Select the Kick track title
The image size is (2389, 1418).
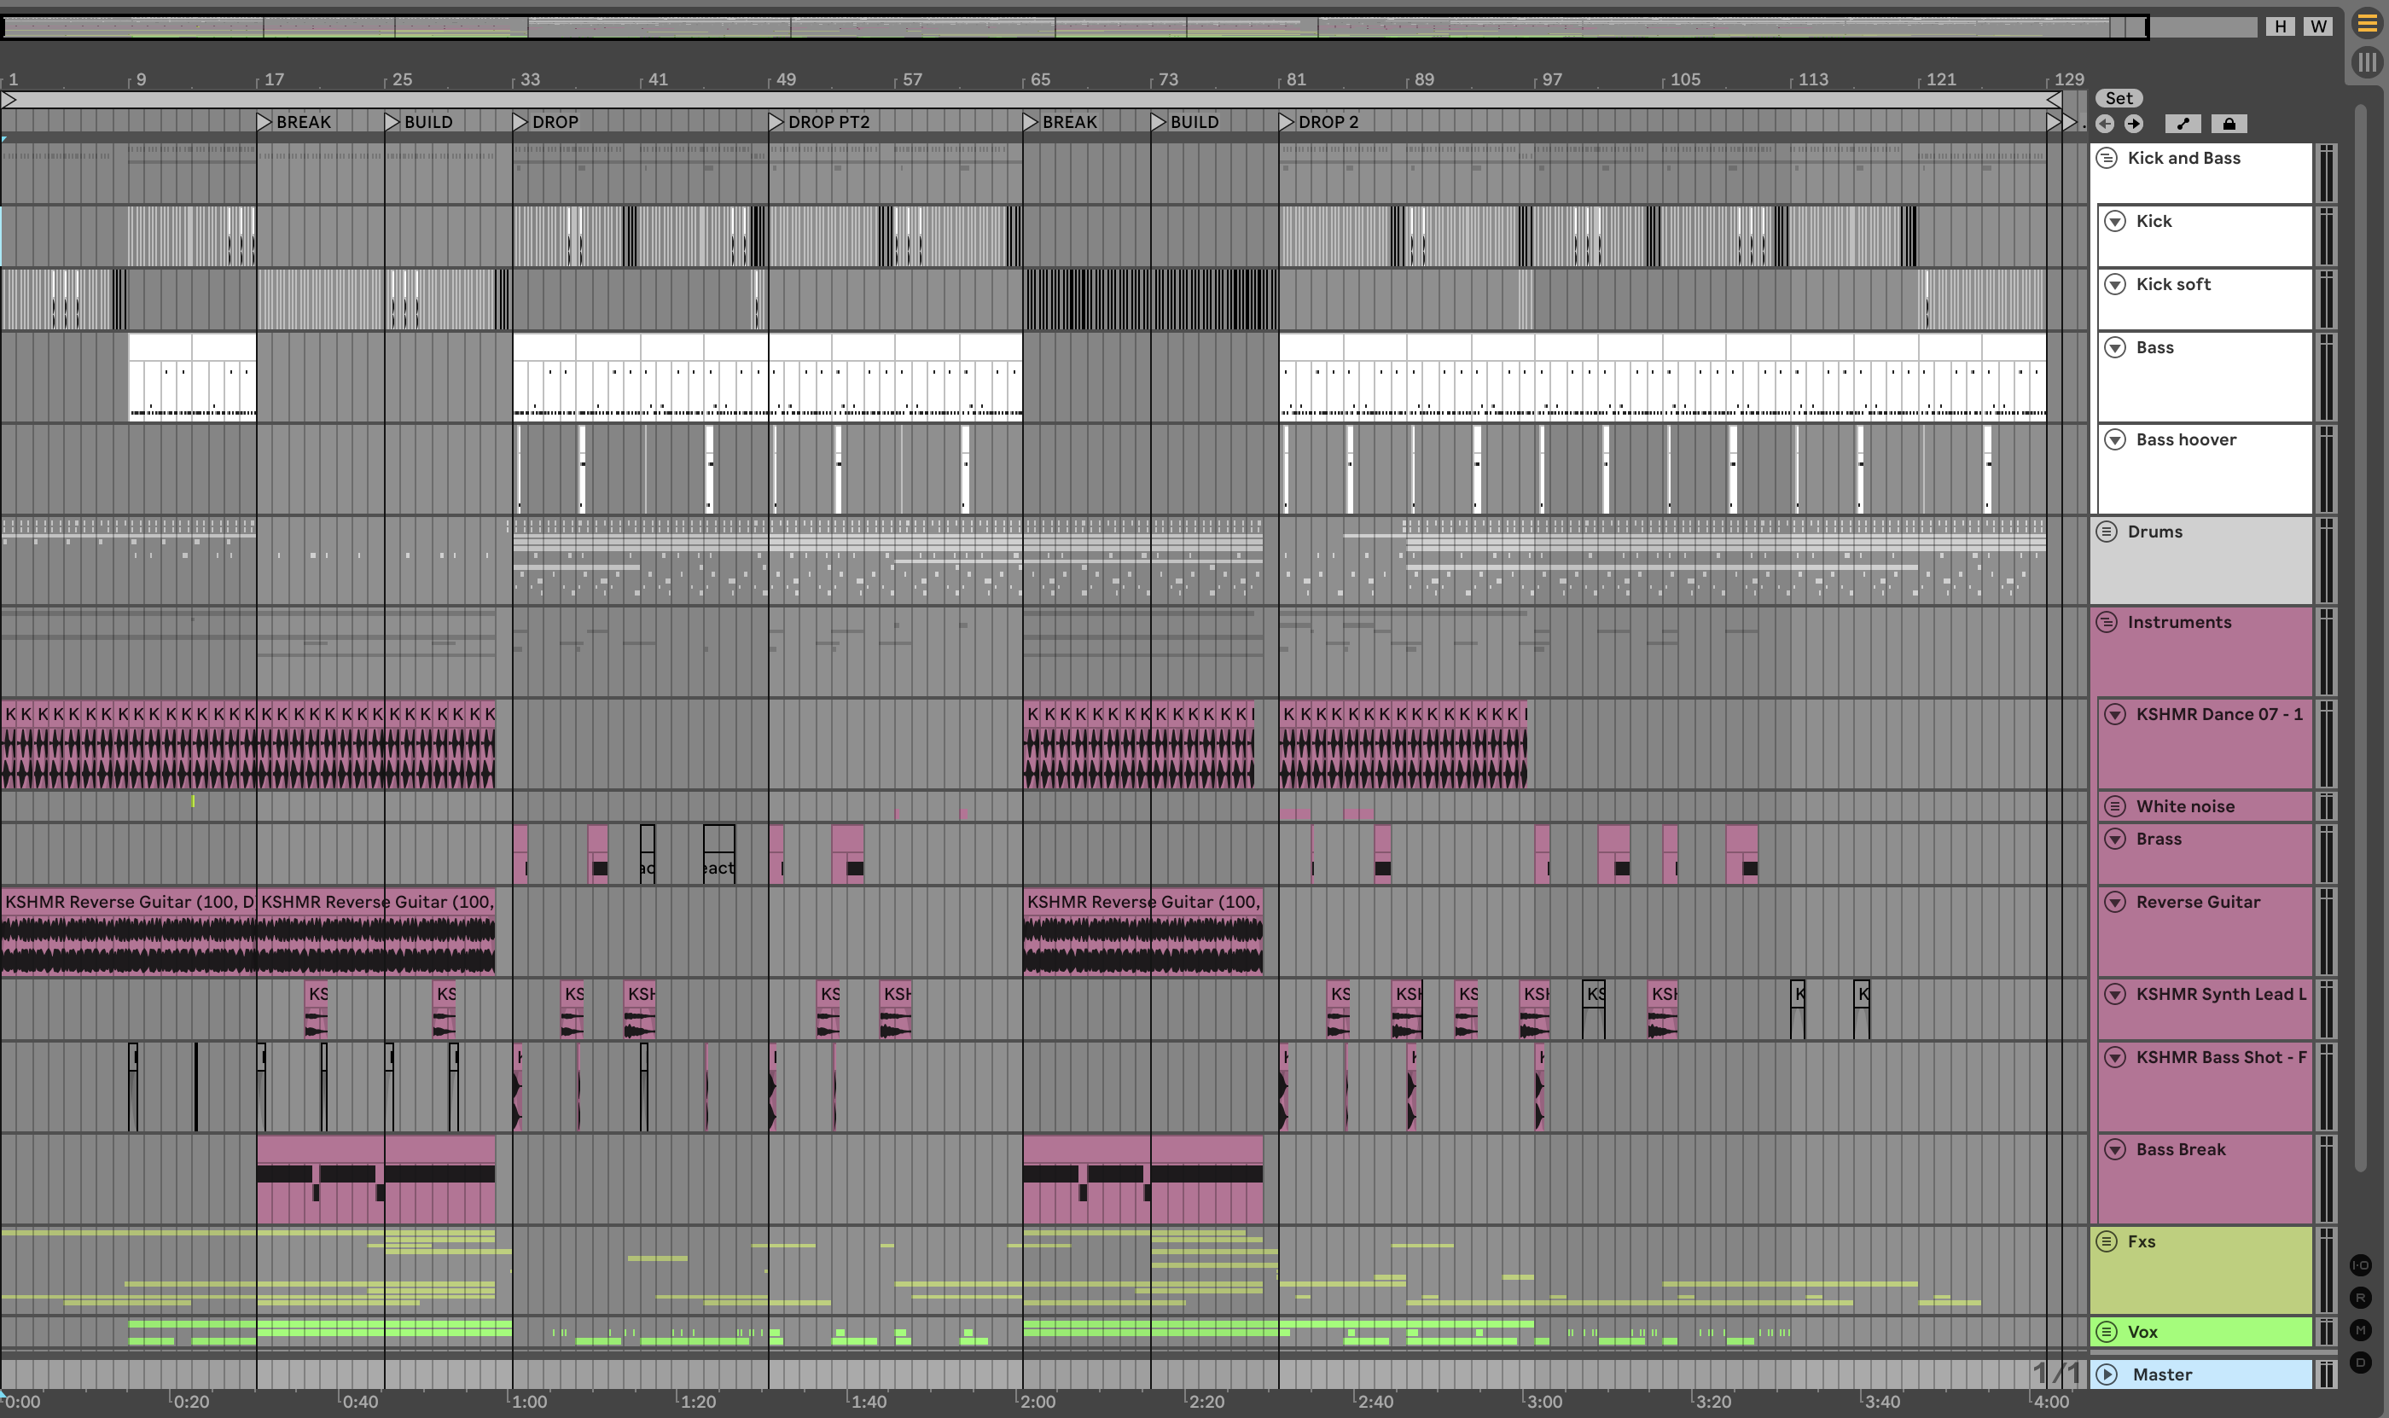[2154, 222]
